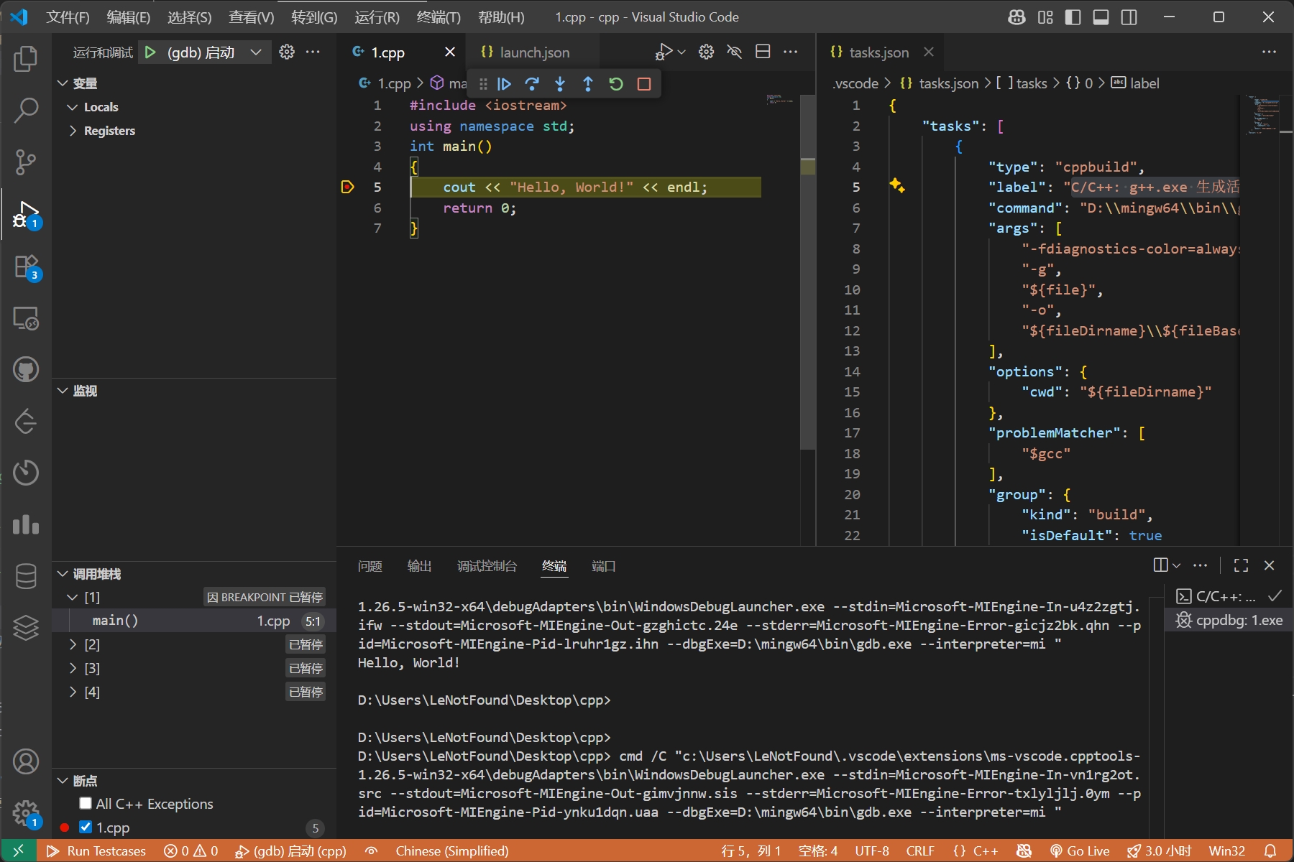Click the debug Continue button
Screen dimensions: 1294x862
[x=504, y=84]
